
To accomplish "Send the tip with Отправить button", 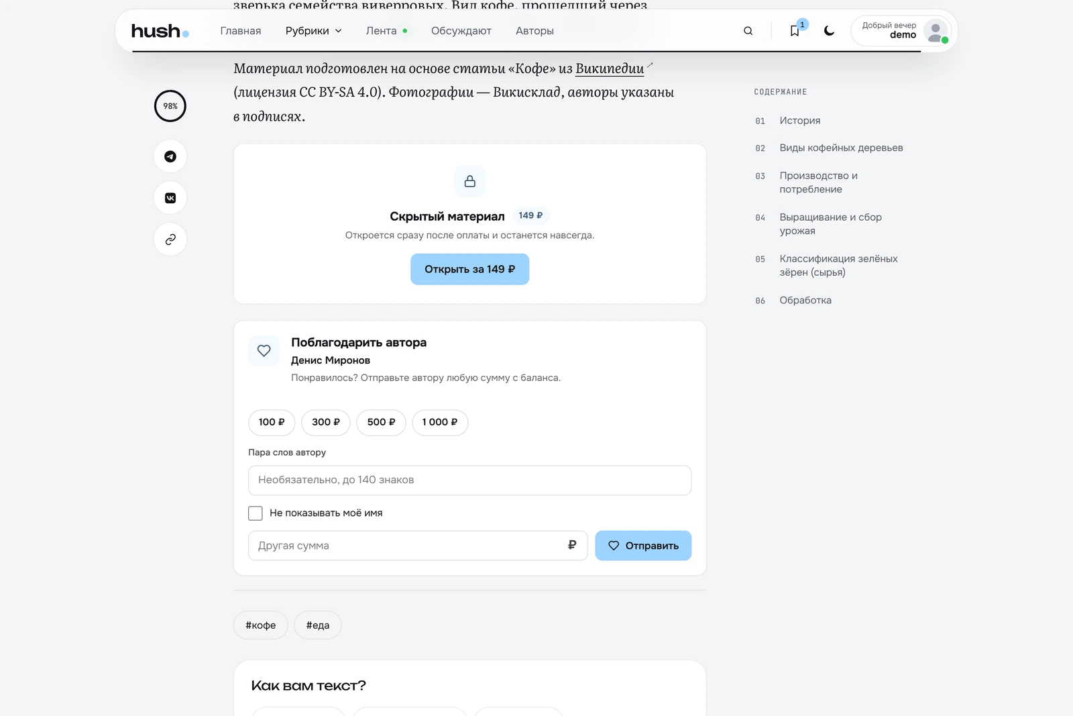I will [x=643, y=546].
